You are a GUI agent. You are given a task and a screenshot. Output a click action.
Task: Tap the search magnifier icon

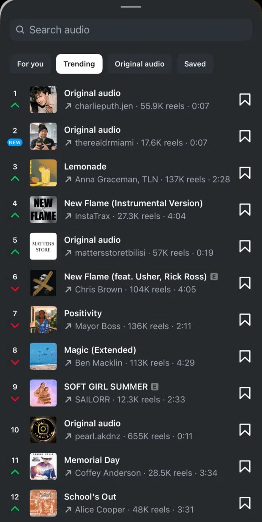coord(20,30)
